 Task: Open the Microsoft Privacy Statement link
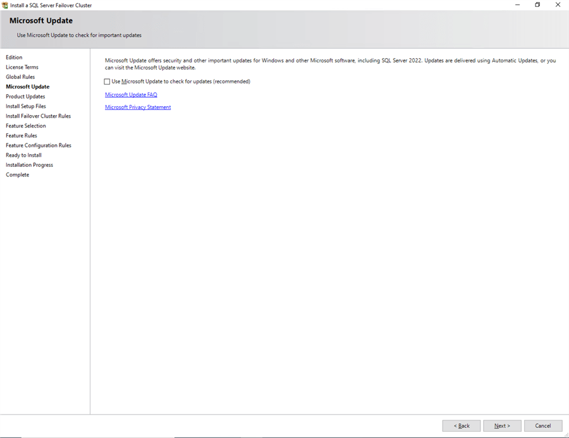pyautogui.click(x=138, y=107)
